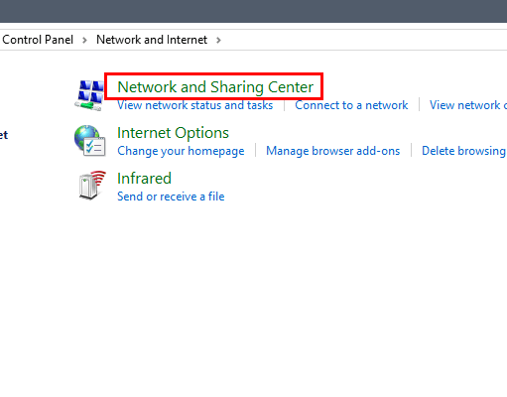Open the Infrared heading
Image resolution: width=507 pixels, height=397 pixels.
[144, 179]
